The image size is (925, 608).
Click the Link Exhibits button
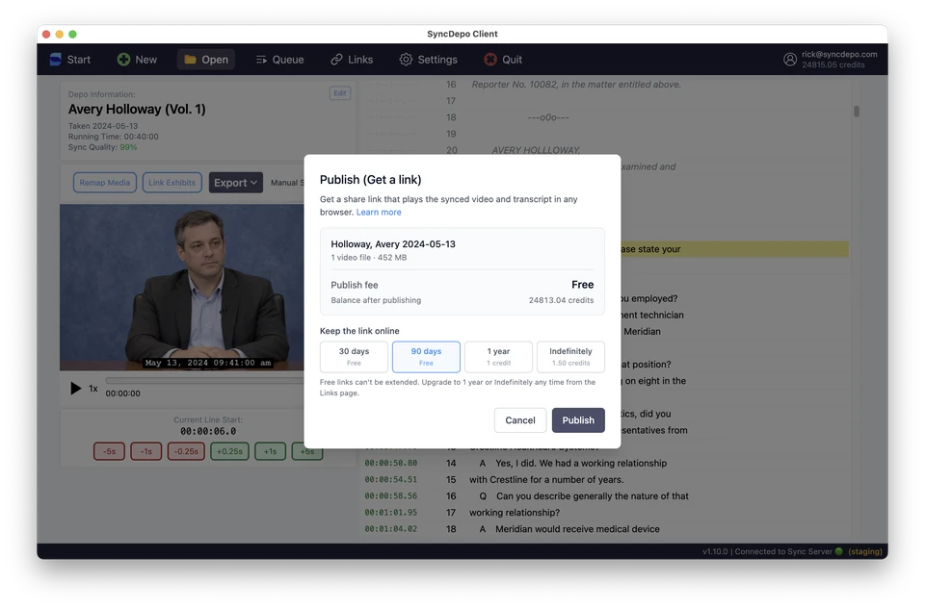click(172, 183)
